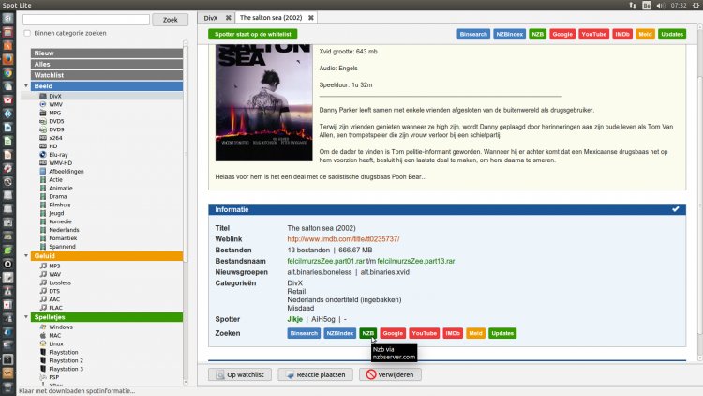Click the top toolbar YouTube button
This screenshot has height=396, width=703.
point(593,34)
